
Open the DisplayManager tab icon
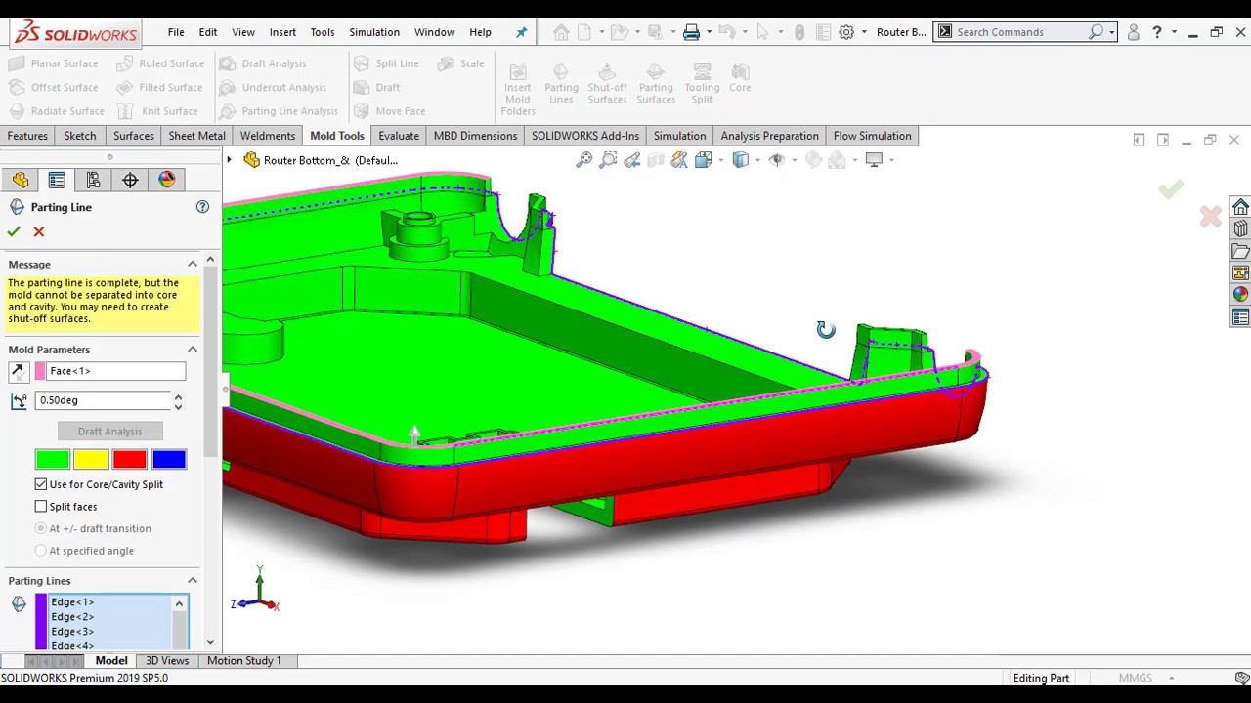click(x=166, y=180)
